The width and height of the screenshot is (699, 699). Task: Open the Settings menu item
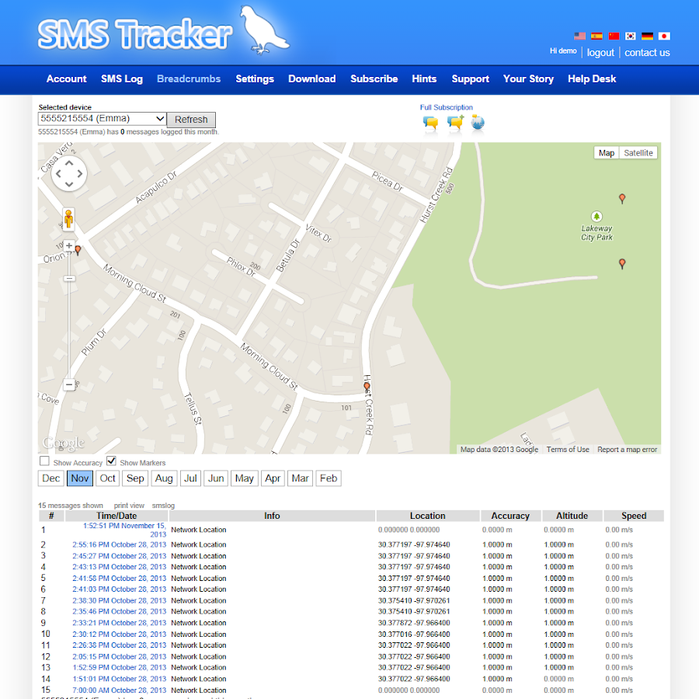255,79
